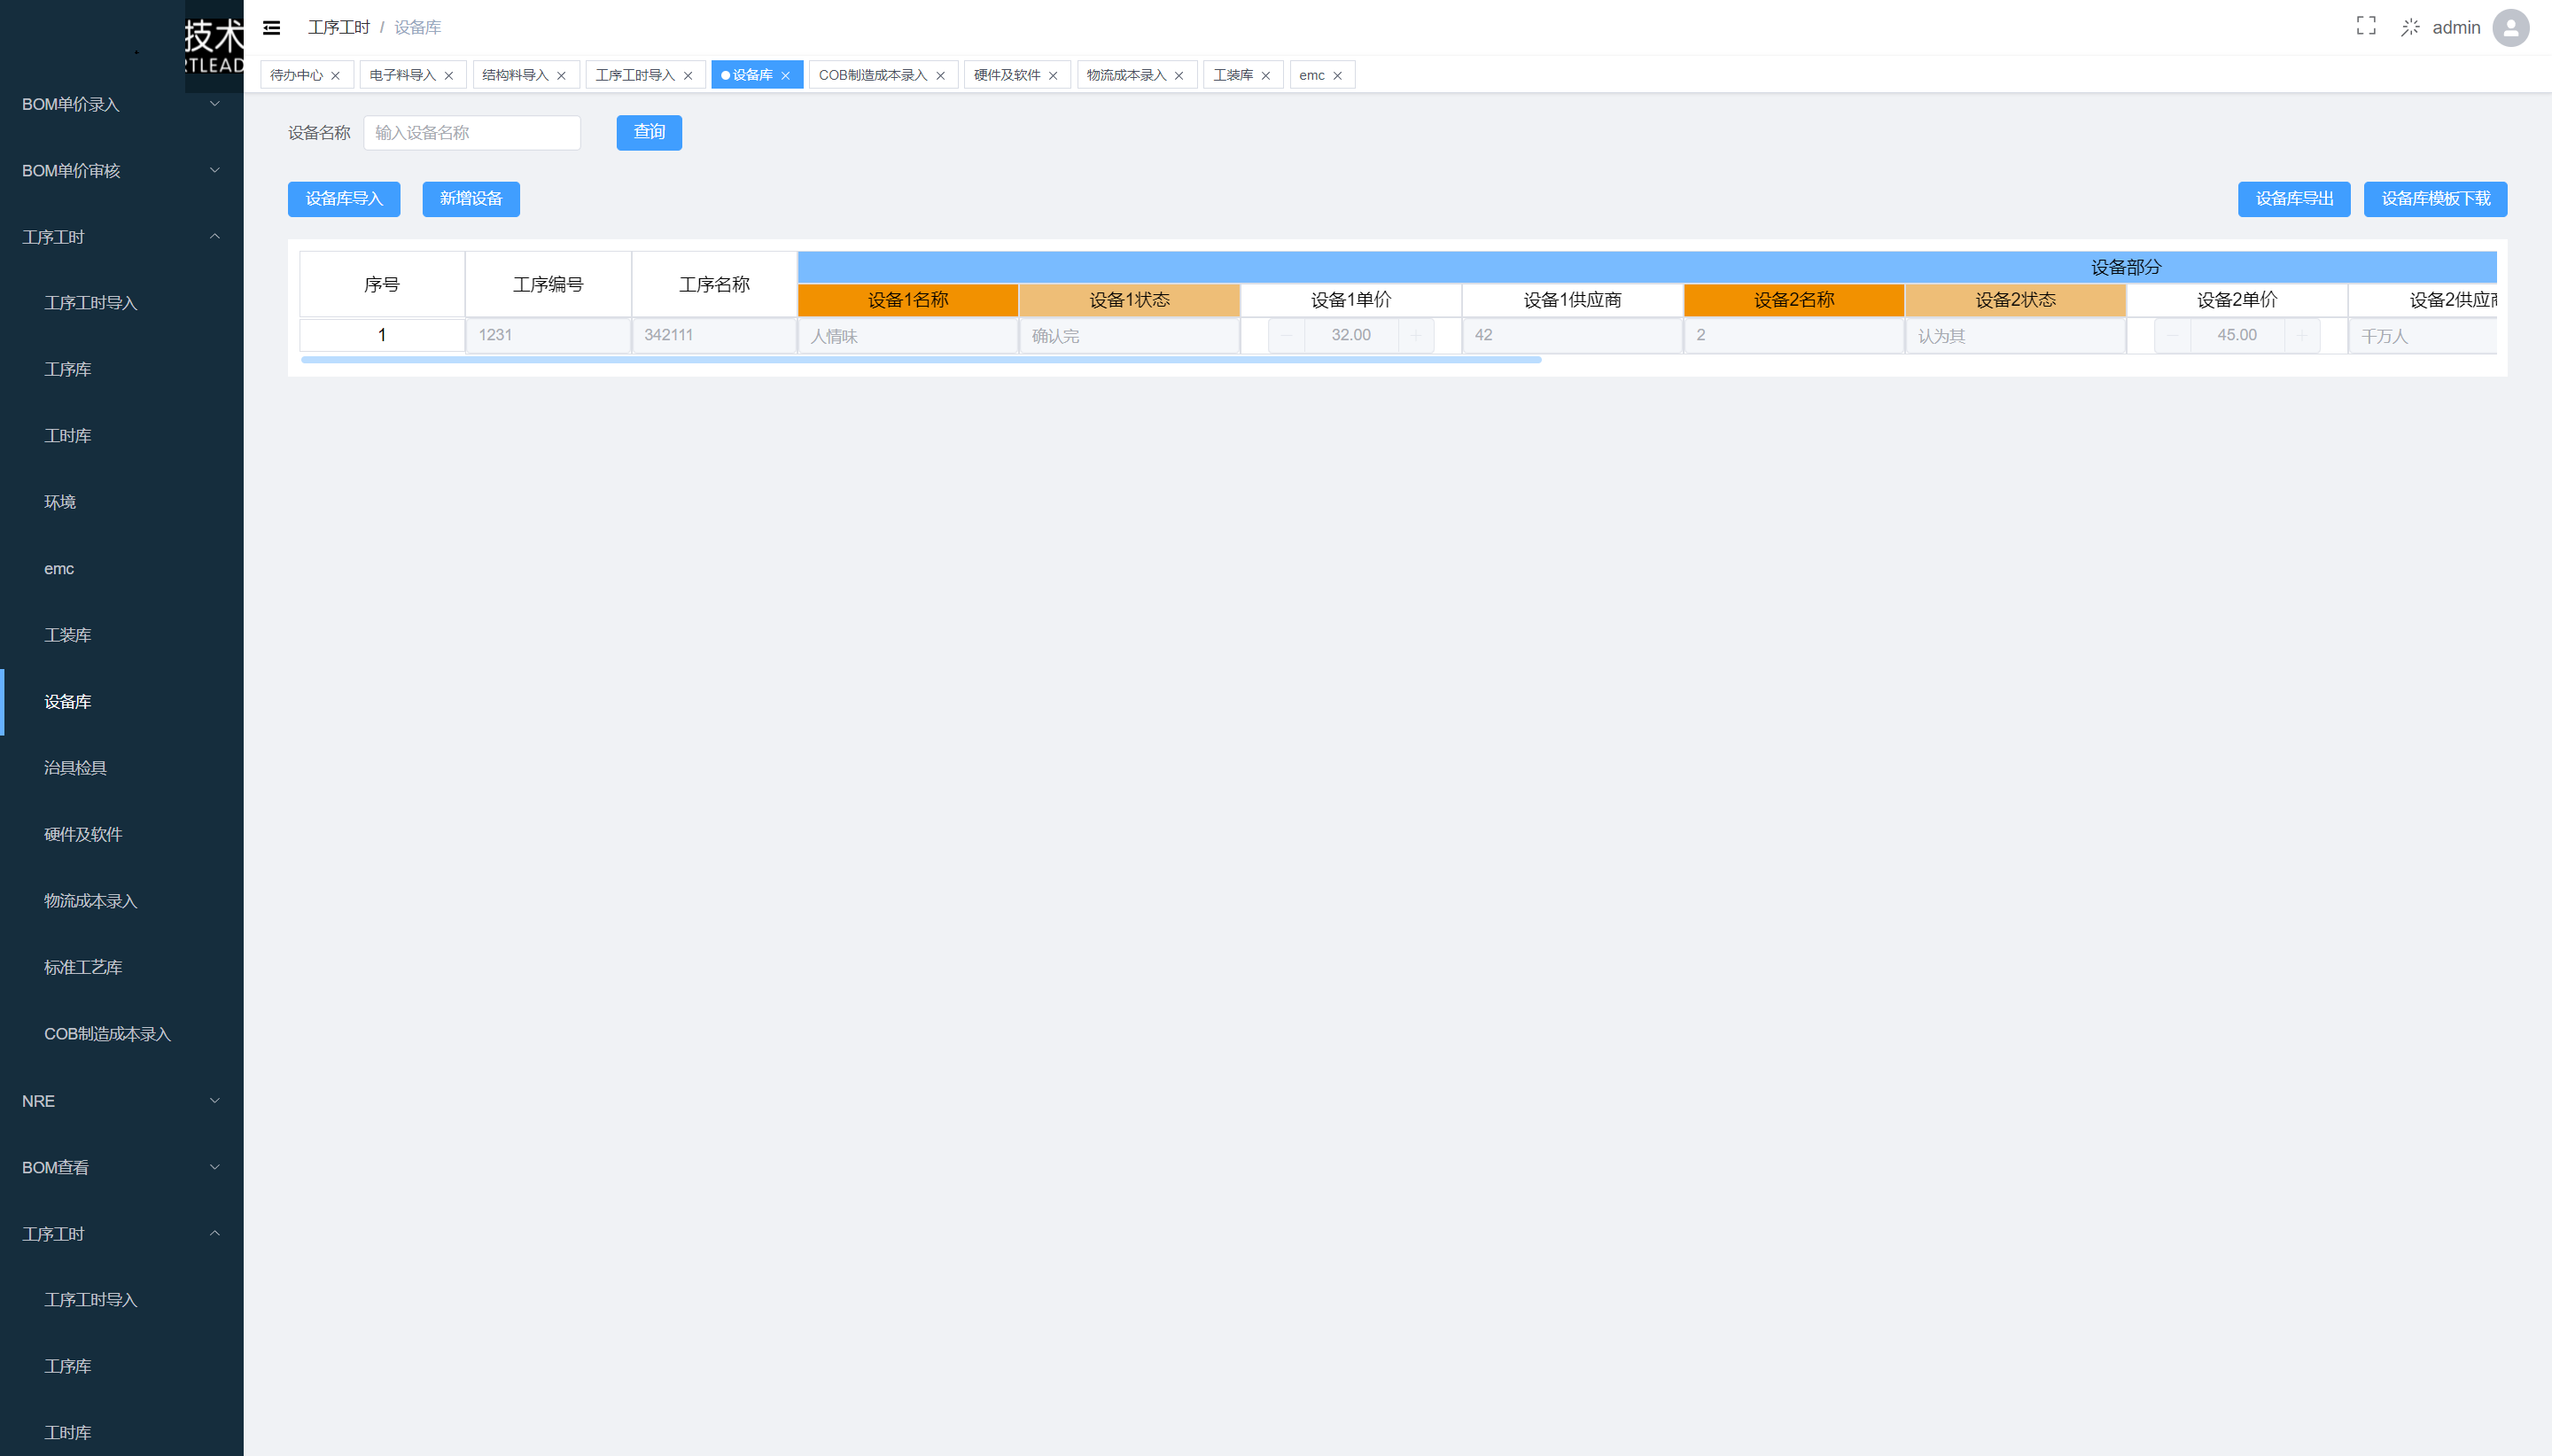Screen dimensions: 2552x1456
Task: Click the 工序工时 breadcrumb link
Action: tap(338, 28)
